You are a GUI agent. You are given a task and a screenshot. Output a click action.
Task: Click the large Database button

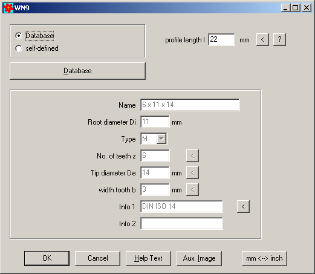point(77,71)
